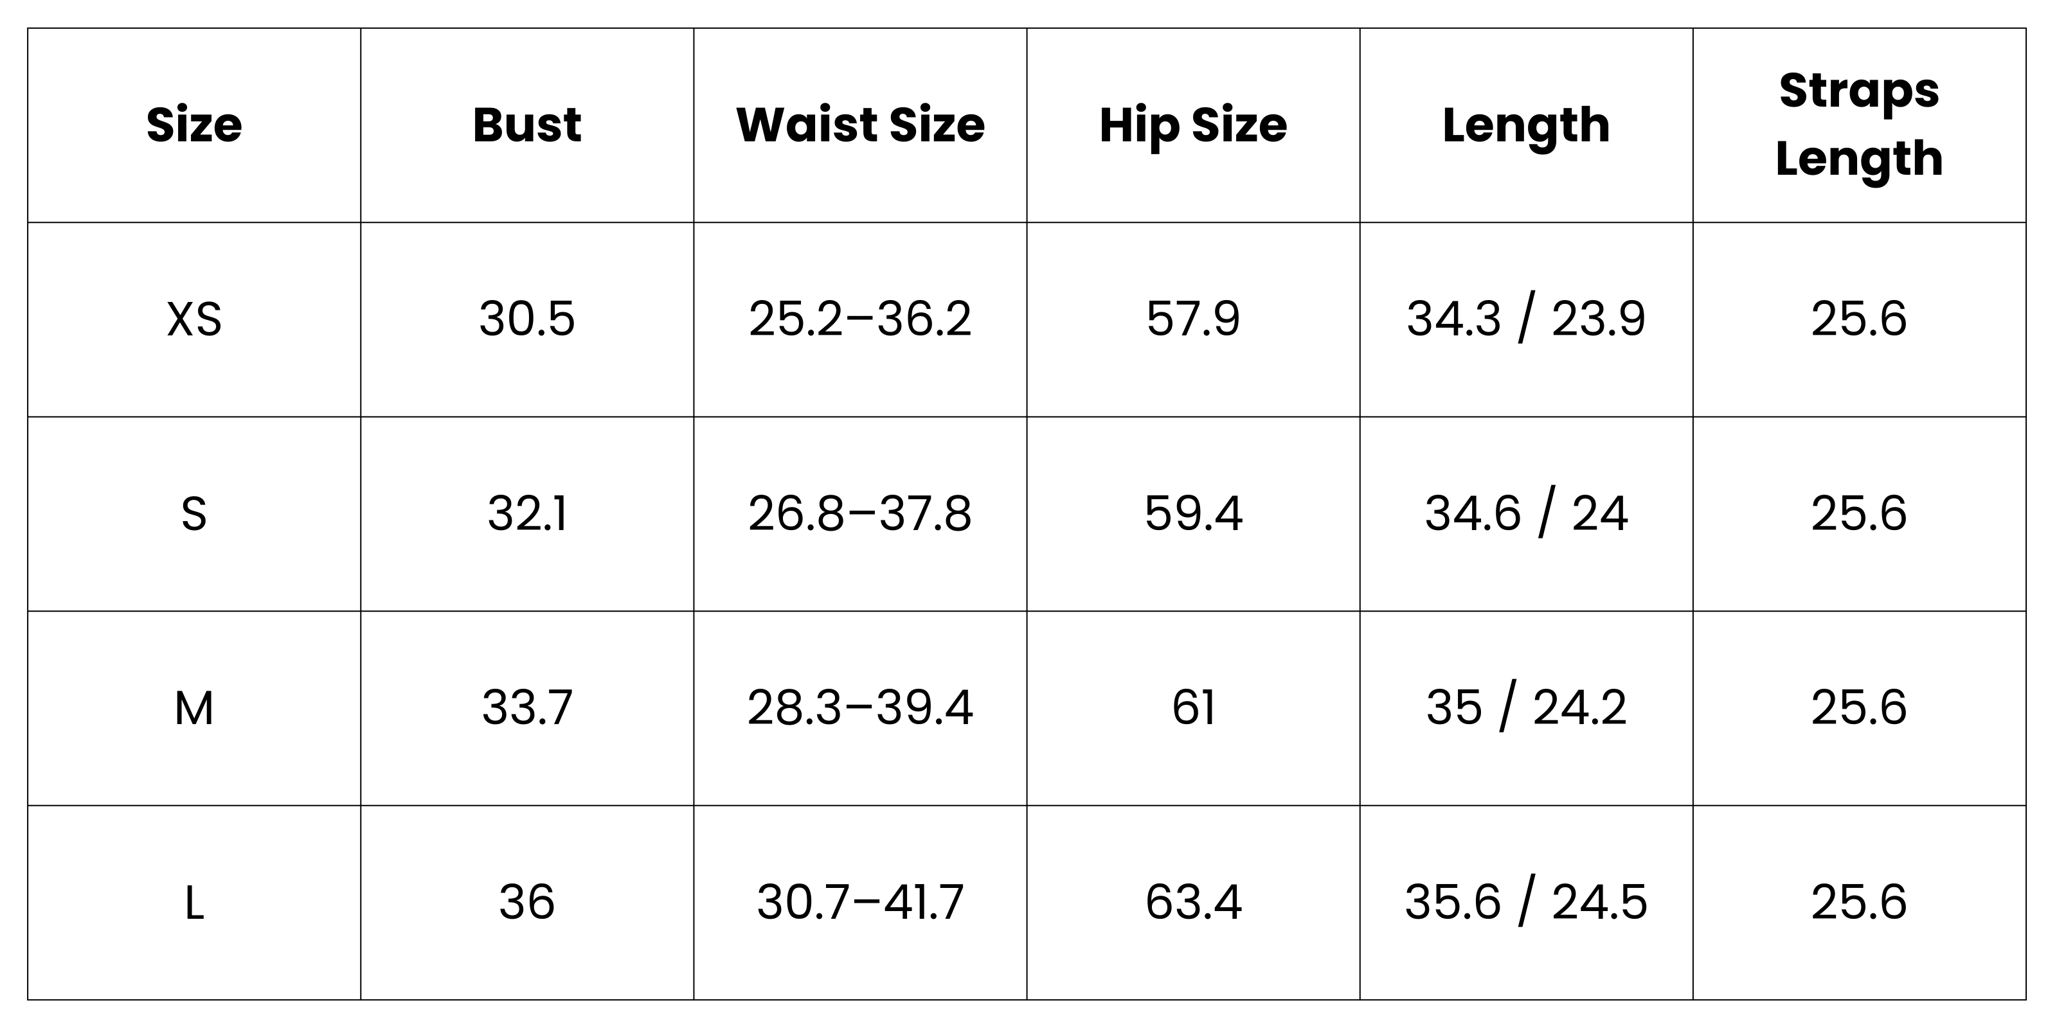This screenshot has height=1028, width=2057.
Task: Click the L size row label
Action: point(194,903)
